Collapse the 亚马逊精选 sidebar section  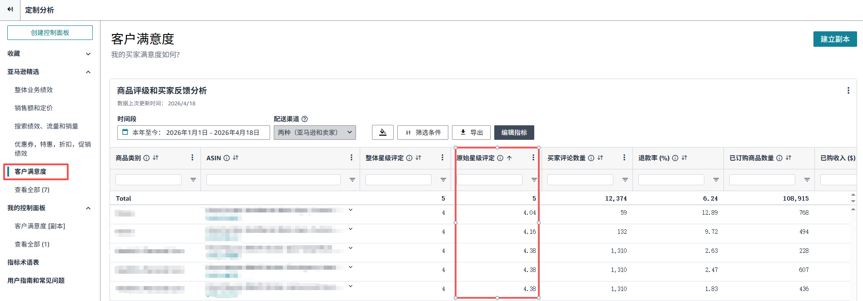(88, 72)
